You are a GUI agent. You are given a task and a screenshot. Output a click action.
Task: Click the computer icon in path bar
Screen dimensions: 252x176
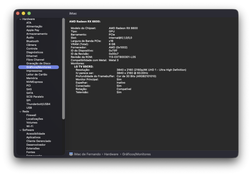coord(71,154)
